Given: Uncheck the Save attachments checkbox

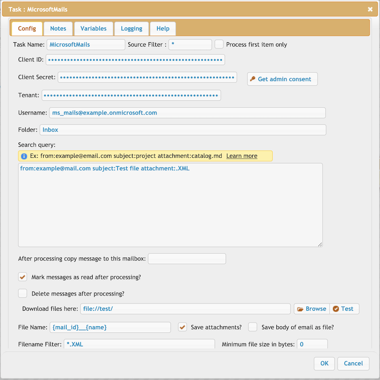Looking at the screenshot, I should click(x=182, y=327).
